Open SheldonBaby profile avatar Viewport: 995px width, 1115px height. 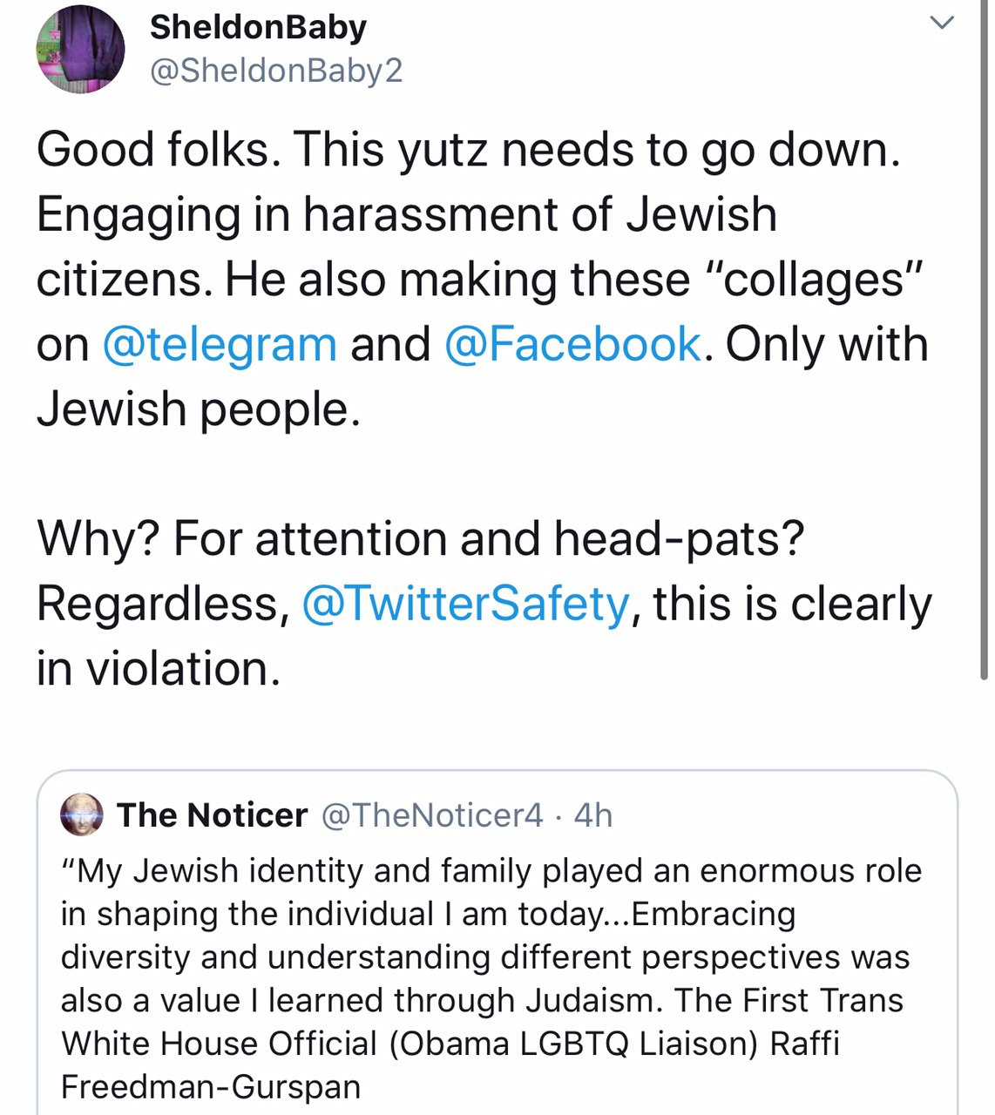pyautogui.click(x=80, y=49)
